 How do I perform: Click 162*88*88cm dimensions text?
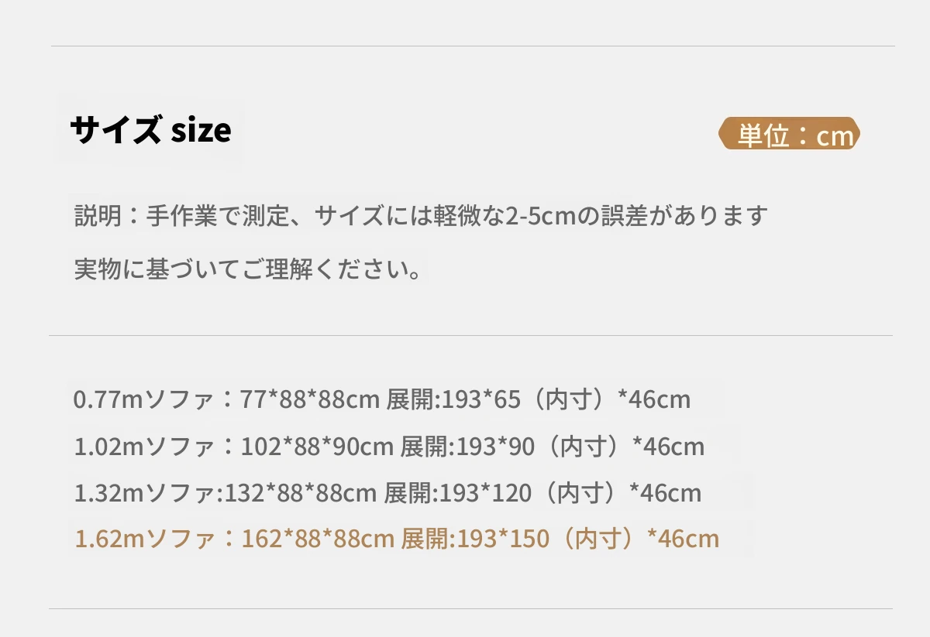[x=318, y=539]
